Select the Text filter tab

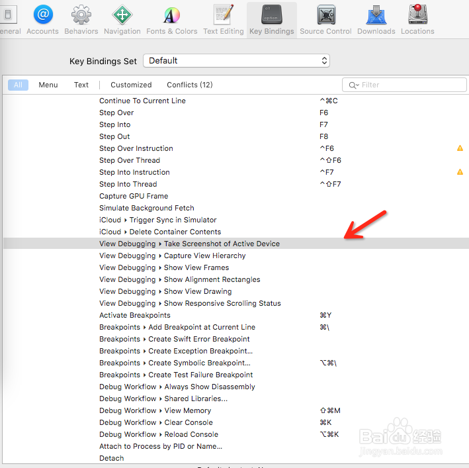pyautogui.click(x=81, y=85)
